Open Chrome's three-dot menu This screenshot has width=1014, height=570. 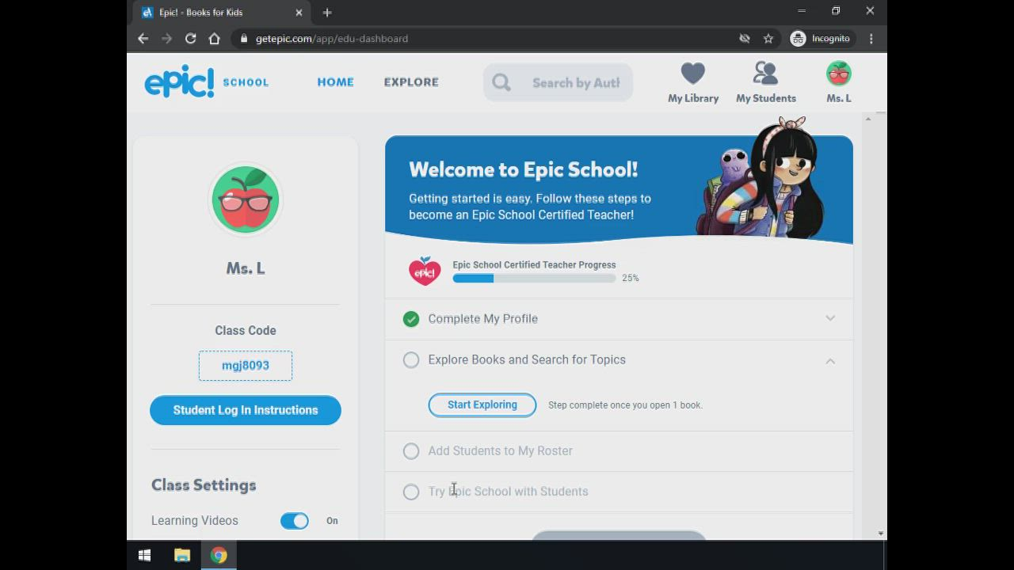click(x=871, y=38)
